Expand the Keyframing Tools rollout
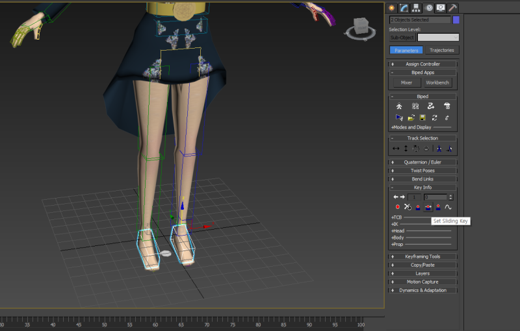Viewport: 520px width, 331px height. click(422, 256)
